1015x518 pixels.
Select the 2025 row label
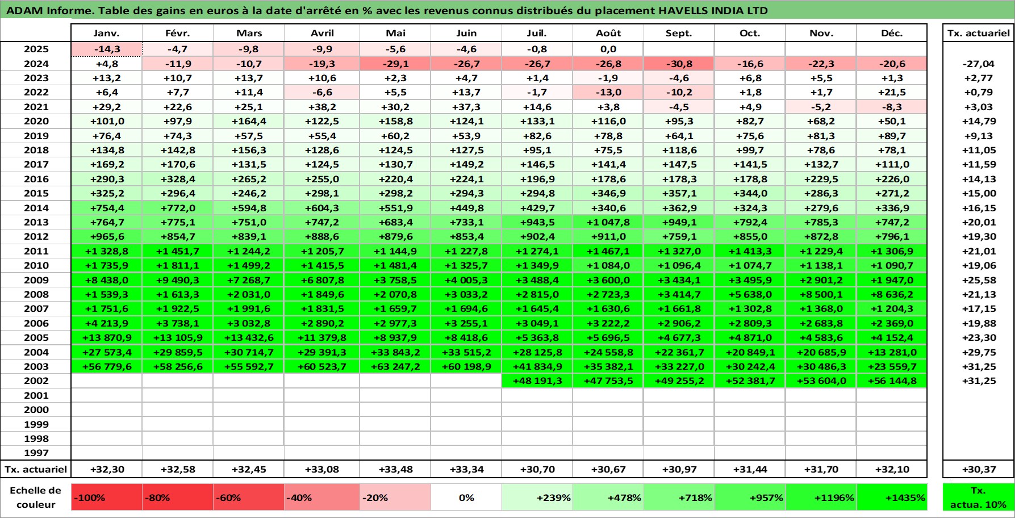35,49
